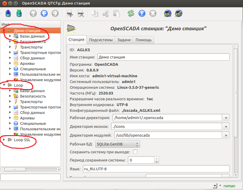
Task: Click the first tool icon at toolbar's right end
Action: pos(167,14)
